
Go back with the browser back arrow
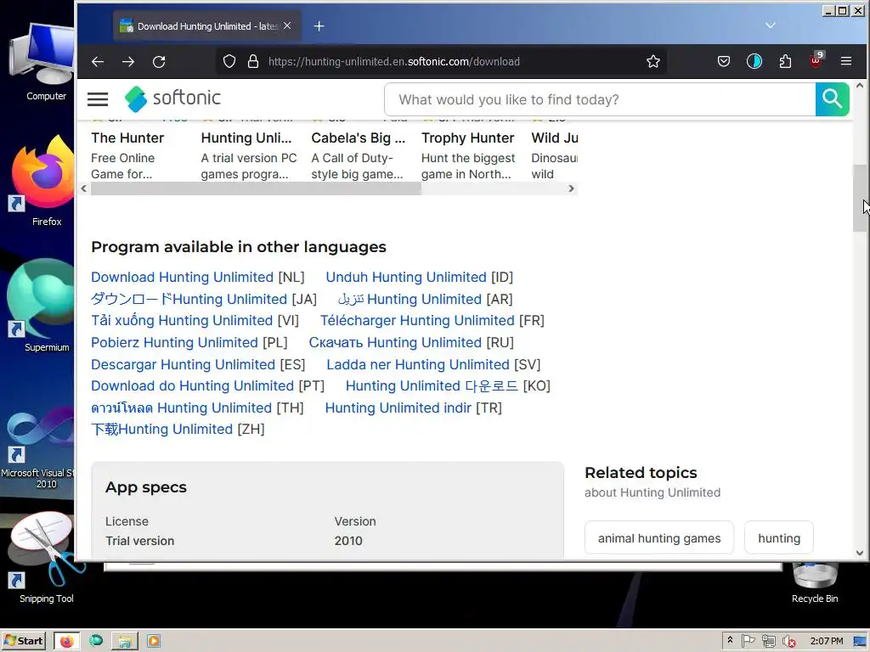click(x=98, y=61)
